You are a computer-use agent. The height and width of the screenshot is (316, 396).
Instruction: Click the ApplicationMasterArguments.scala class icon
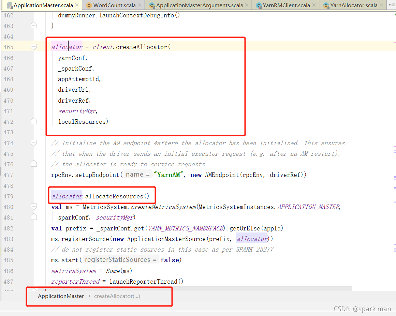click(152, 5)
